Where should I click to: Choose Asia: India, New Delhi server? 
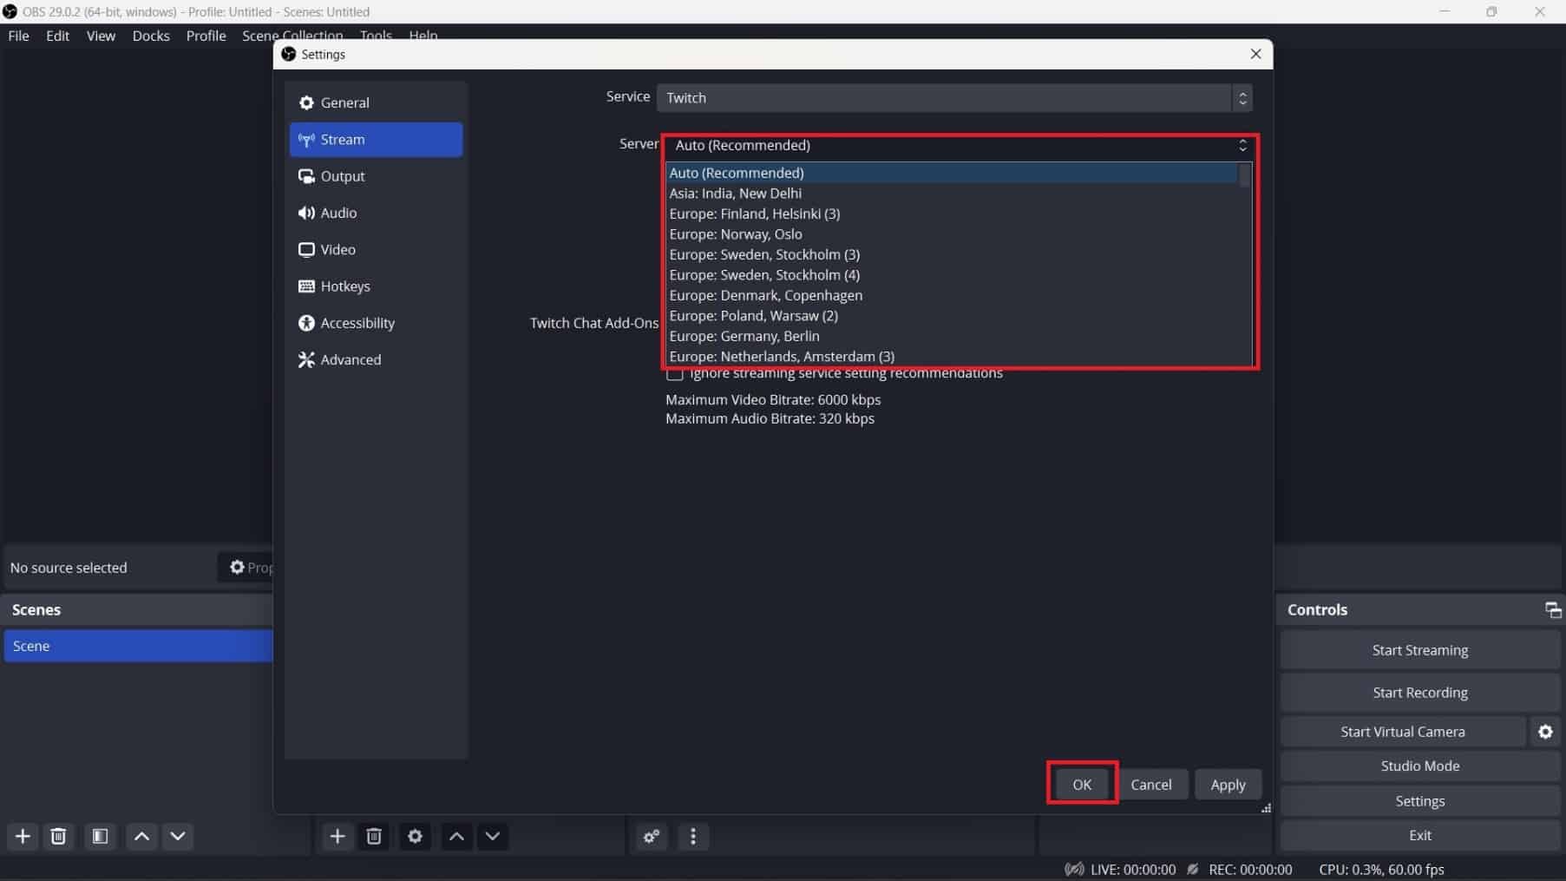[x=952, y=194]
